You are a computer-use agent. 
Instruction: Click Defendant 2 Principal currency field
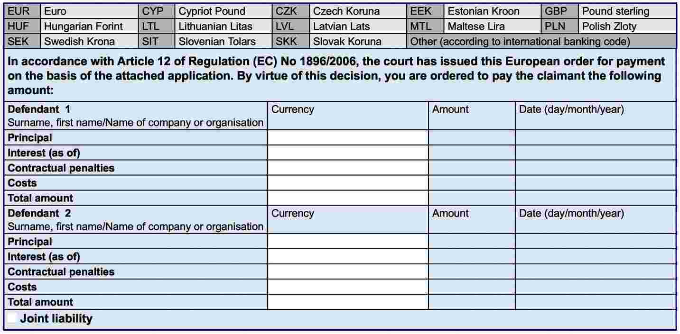pos(348,242)
